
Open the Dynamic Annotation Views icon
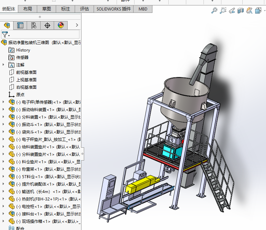[x=249, y=11]
